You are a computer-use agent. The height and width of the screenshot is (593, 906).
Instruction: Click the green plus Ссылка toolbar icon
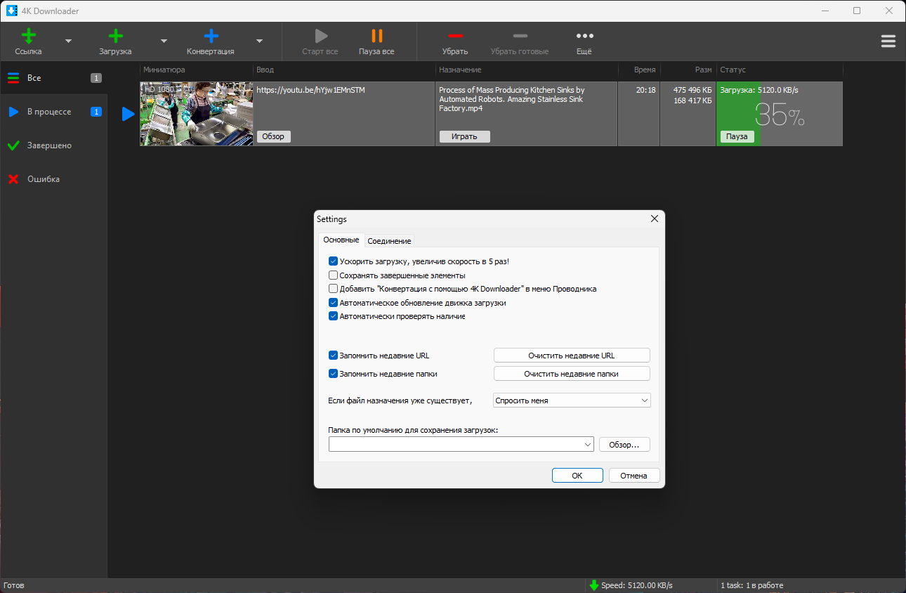click(x=28, y=36)
